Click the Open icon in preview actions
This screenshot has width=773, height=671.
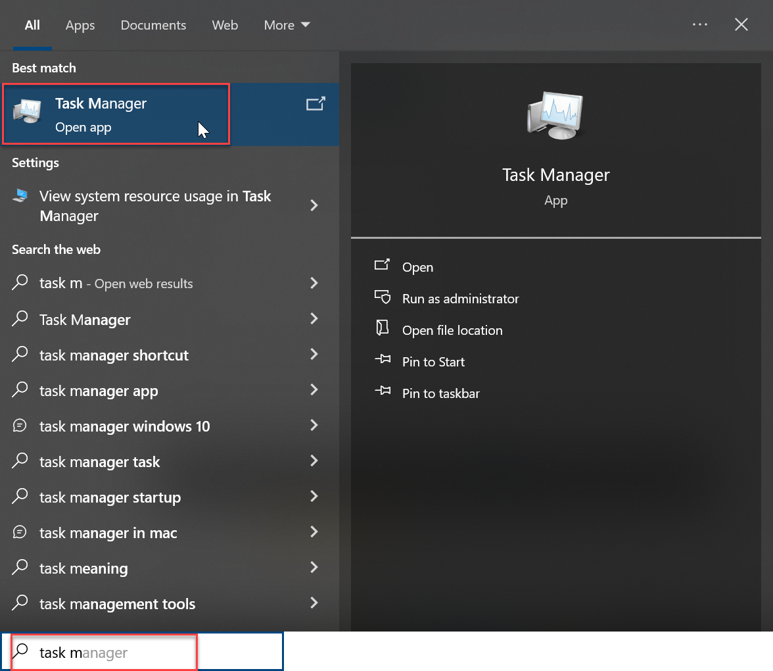(382, 265)
